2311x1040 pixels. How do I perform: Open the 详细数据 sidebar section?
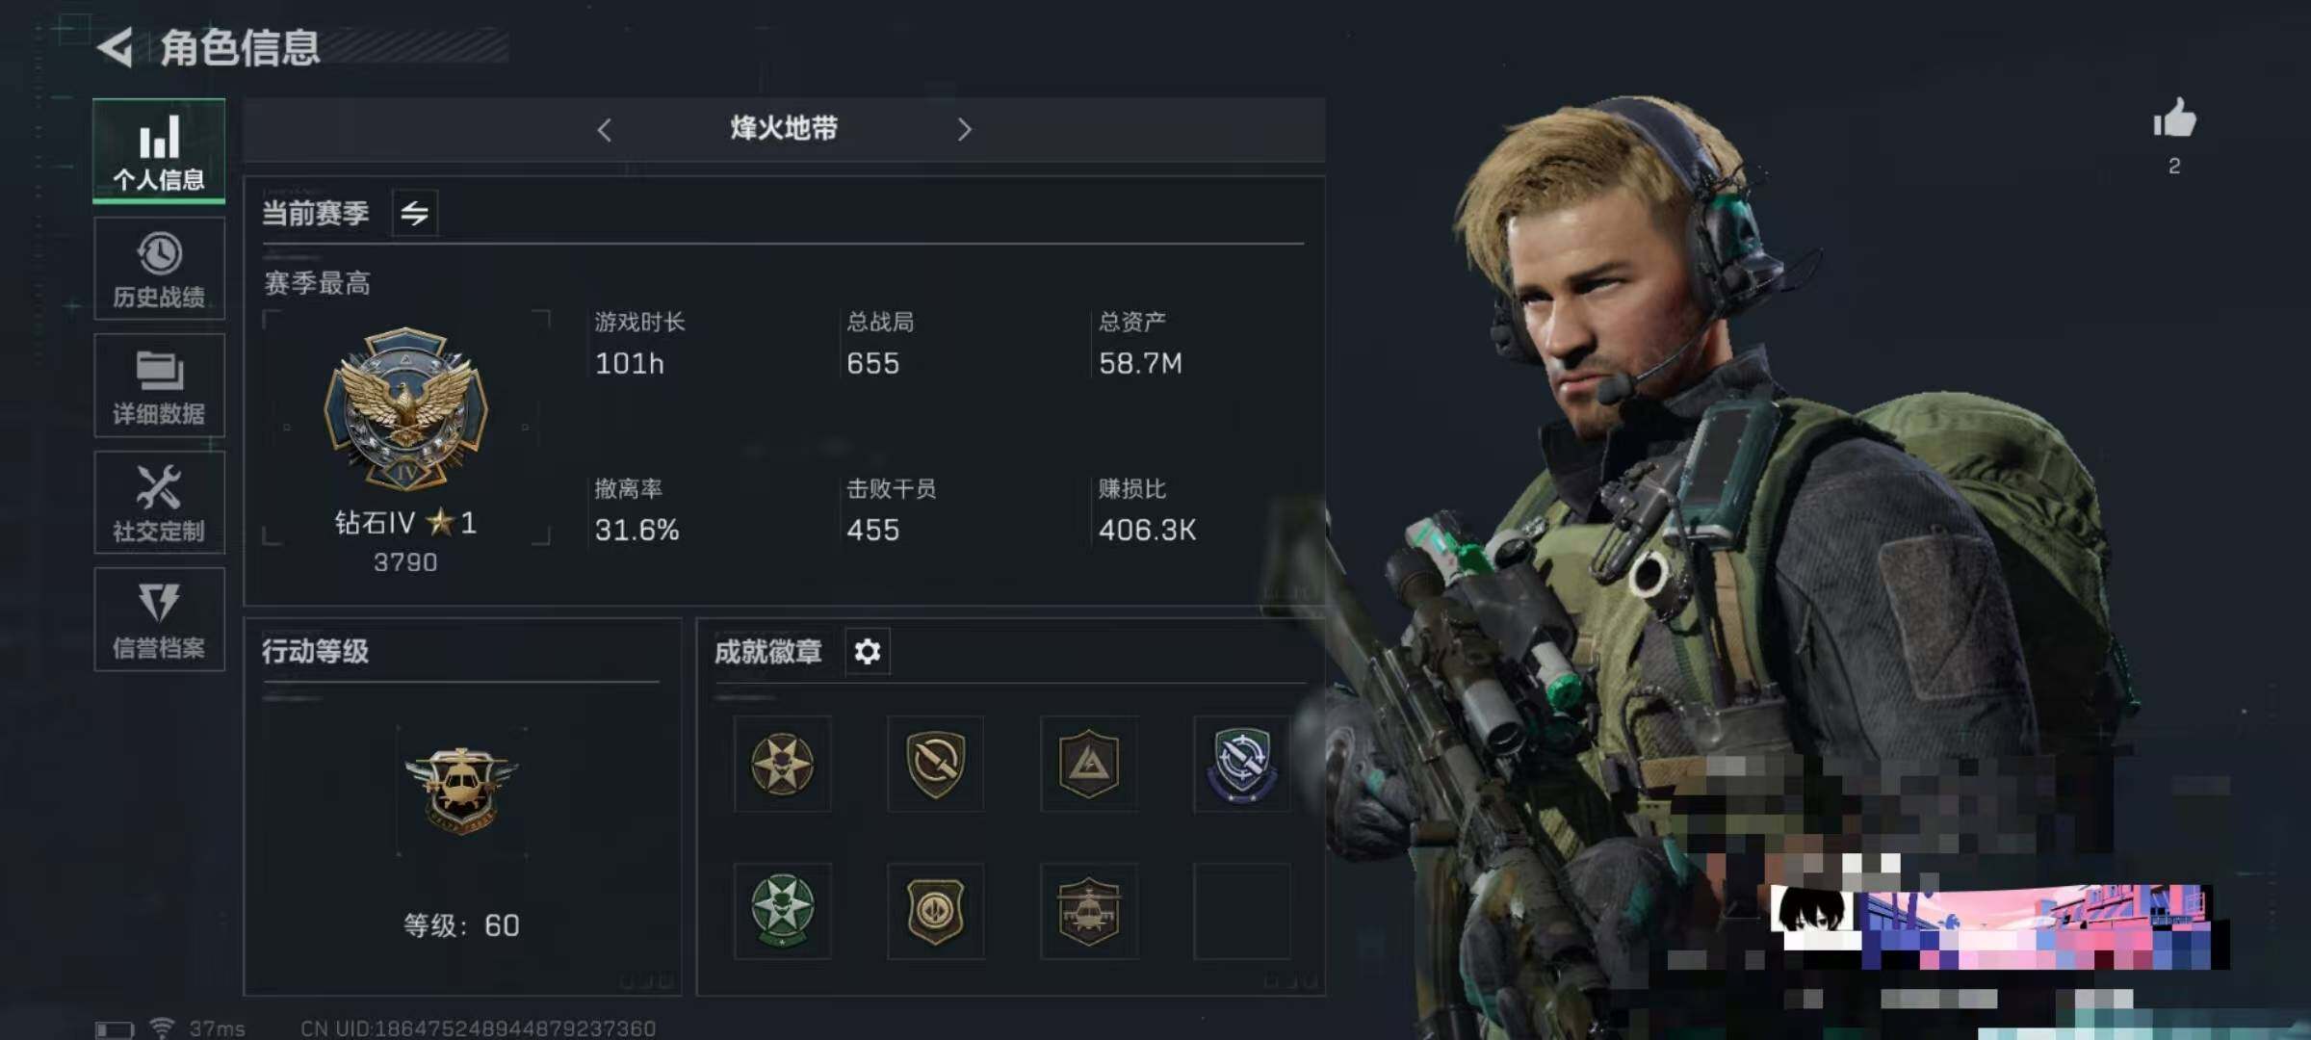(159, 385)
